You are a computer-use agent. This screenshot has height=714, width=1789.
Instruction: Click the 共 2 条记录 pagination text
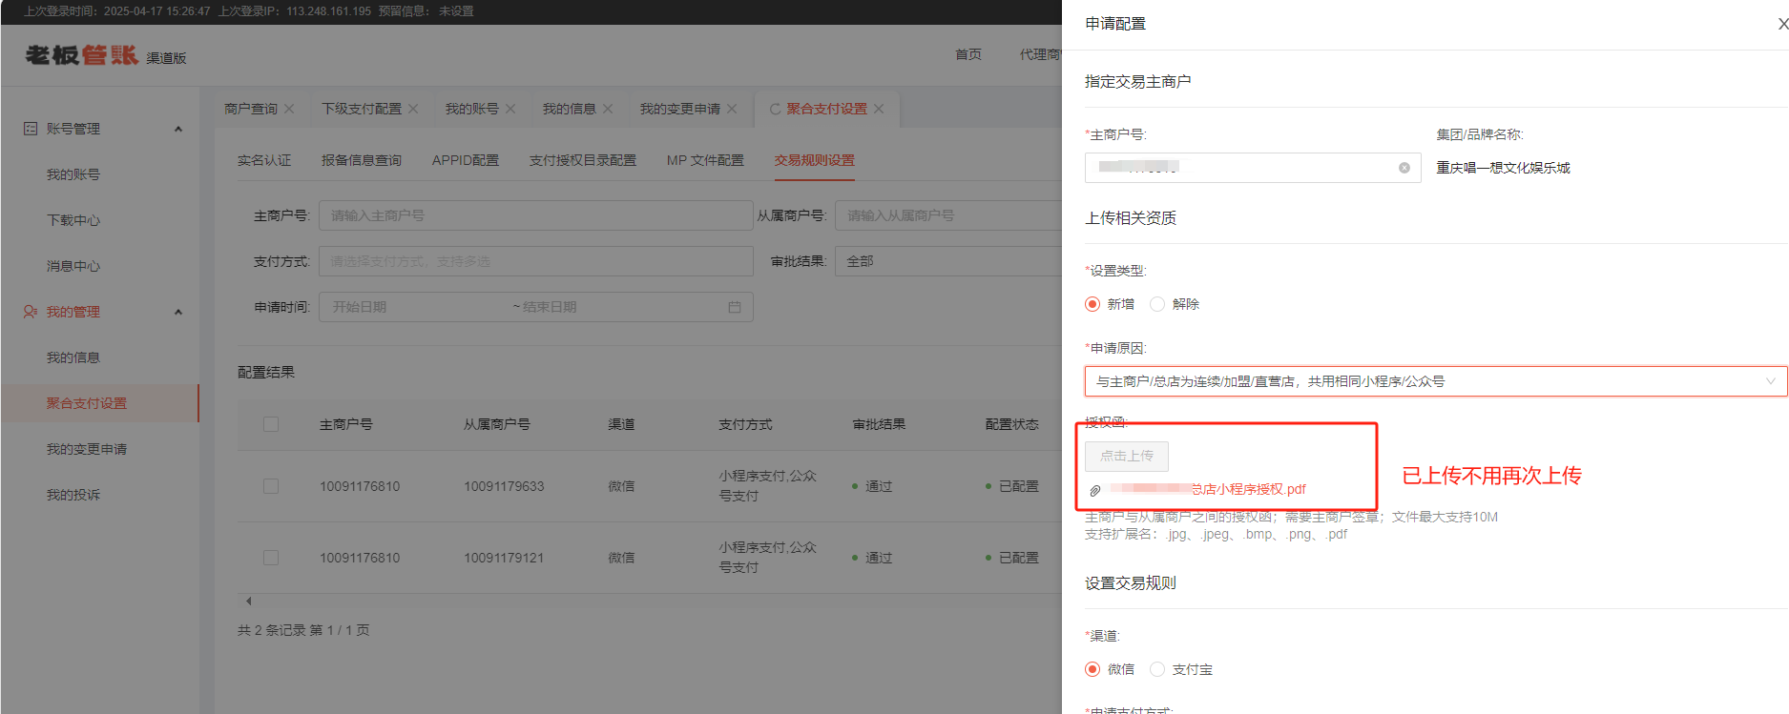tap(303, 630)
